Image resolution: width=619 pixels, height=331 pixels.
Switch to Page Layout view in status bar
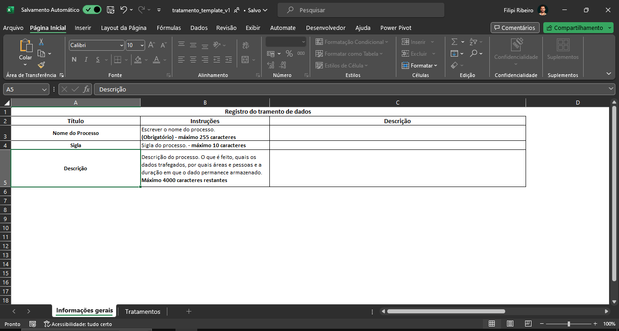pyautogui.click(x=510, y=324)
